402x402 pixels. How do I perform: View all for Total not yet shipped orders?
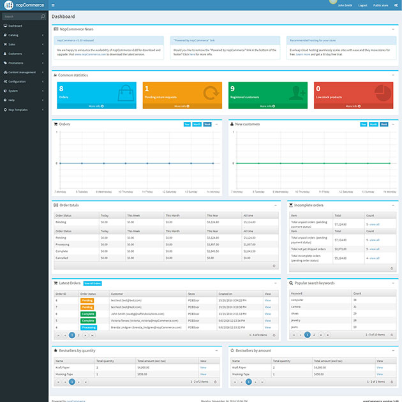[x=375, y=249]
